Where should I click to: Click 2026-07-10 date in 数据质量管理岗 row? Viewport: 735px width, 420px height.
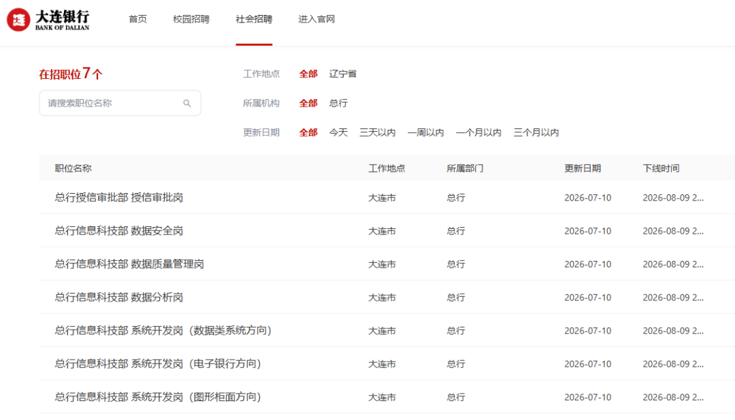[588, 264]
